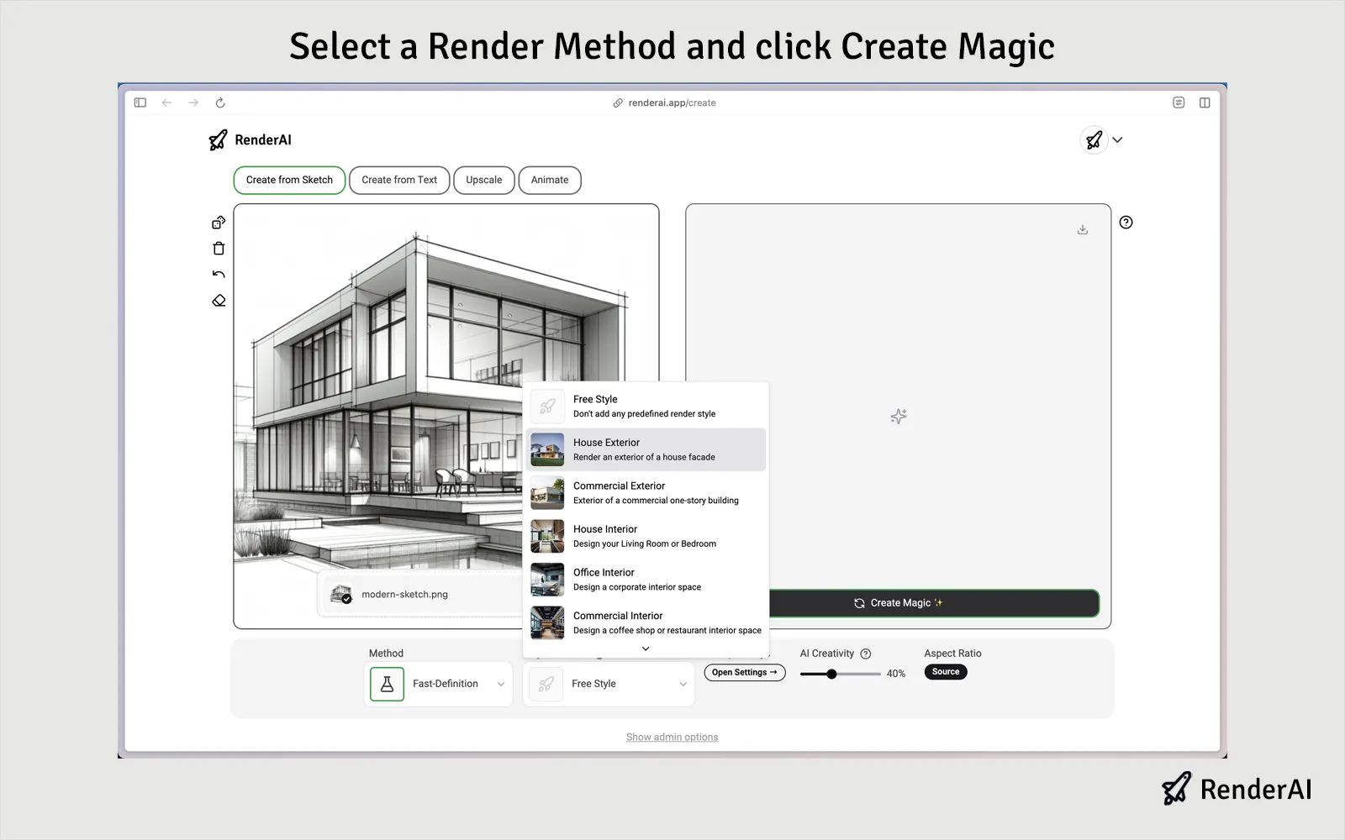Click the Undo icon beside the sketch canvas
Screen dimensions: 1345x840
point(219,274)
